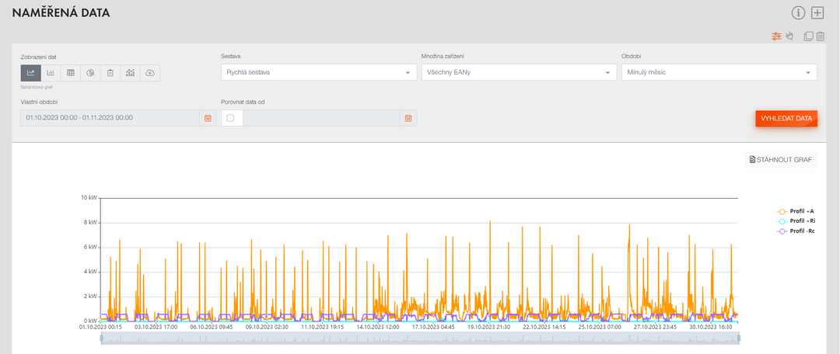Switch to pie chart display
Screen dimensions: 840x354
(x=90, y=72)
